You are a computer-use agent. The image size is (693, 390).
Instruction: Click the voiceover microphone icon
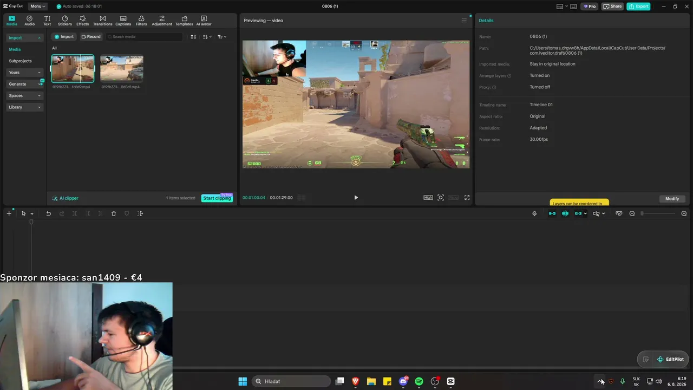pos(534,213)
